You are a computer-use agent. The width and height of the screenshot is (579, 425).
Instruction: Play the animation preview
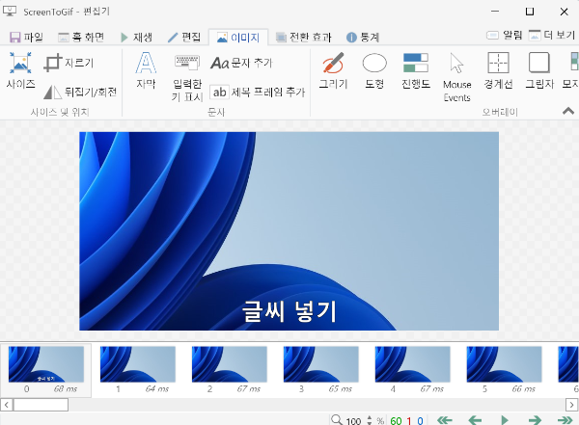point(505,420)
